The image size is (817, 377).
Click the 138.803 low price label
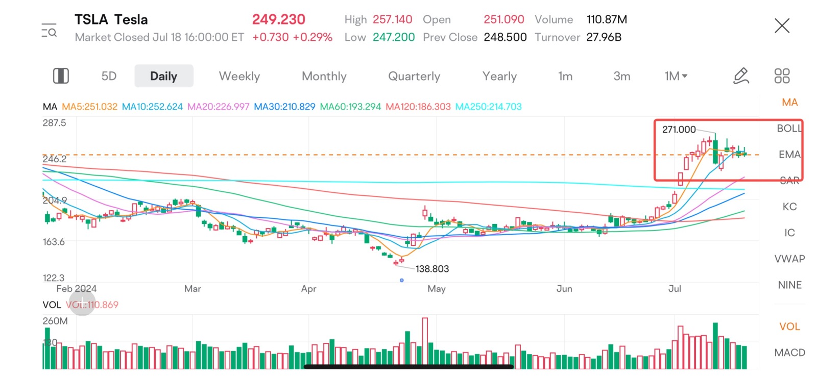coord(432,269)
